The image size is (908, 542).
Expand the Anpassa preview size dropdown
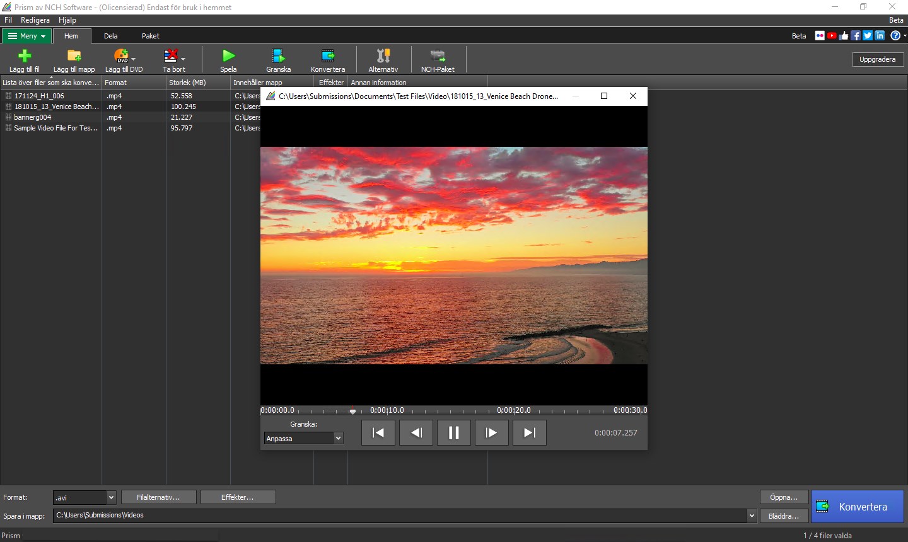[x=338, y=439]
